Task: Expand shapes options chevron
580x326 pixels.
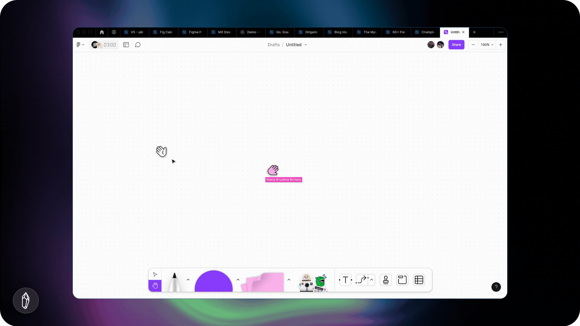Action: [x=238, y=280]
